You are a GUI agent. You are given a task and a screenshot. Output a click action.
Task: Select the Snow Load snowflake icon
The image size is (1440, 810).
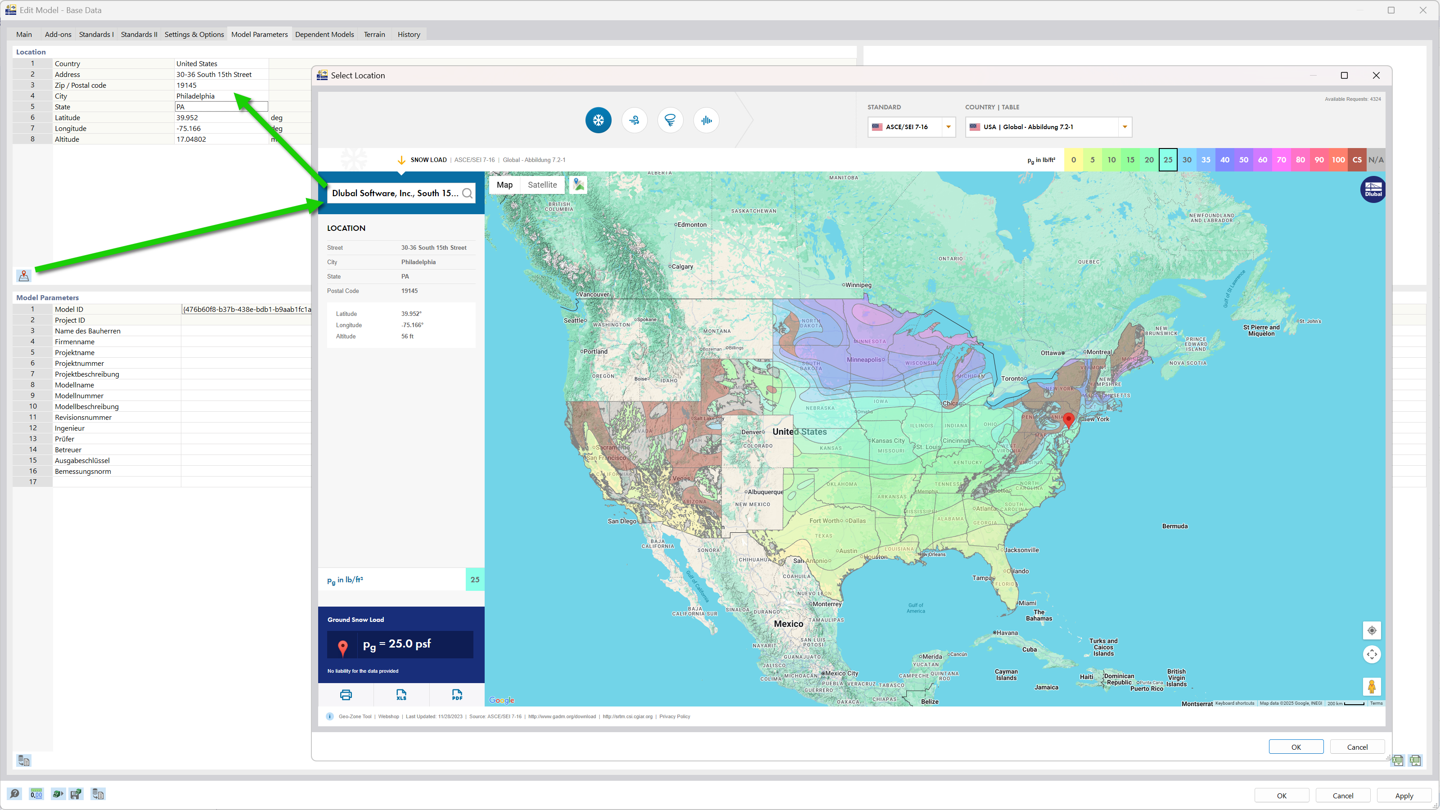click(x=598, y=120)
